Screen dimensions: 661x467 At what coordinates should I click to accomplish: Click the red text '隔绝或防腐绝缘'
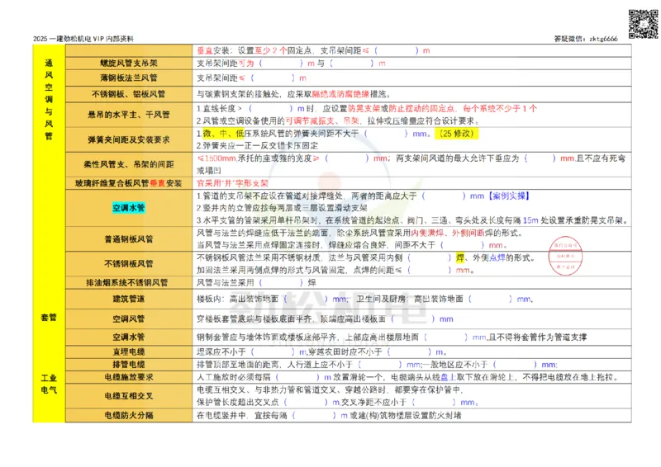click(x=340, y=94)
